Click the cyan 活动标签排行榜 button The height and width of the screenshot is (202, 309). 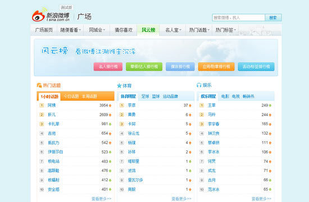256,67
